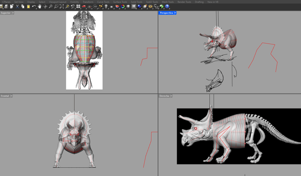The width and height of the screenshot is (301, 176).
Task: Open the Derecha viewport dropdown arrow
Action: pos(171,96)
